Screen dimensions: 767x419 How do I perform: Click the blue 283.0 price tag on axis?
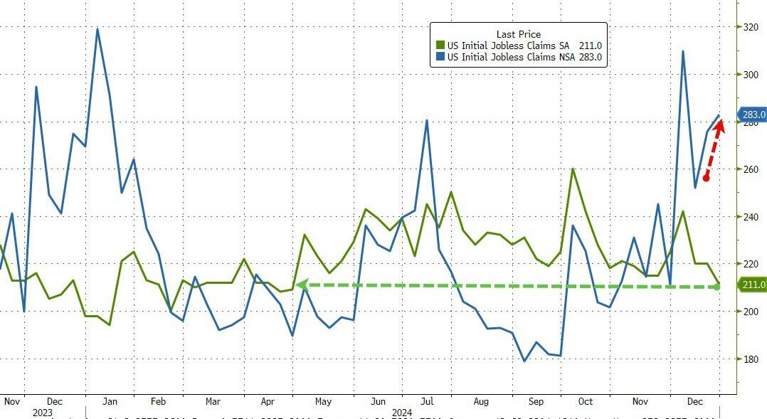[753, 115]
